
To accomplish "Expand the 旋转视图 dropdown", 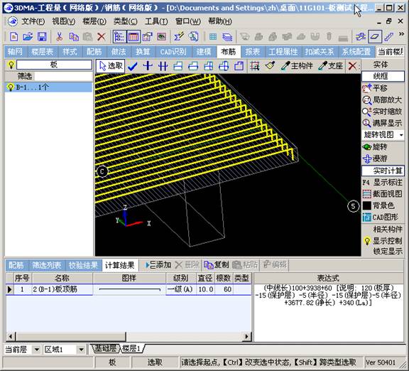I will [x=401, y=135].
